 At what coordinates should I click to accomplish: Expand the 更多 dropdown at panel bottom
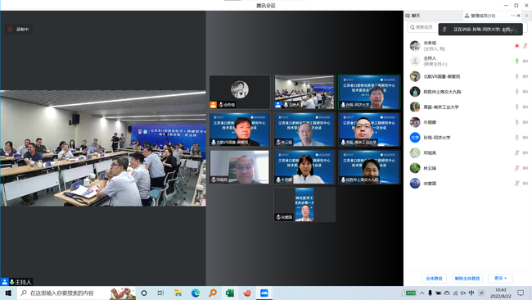500,278
